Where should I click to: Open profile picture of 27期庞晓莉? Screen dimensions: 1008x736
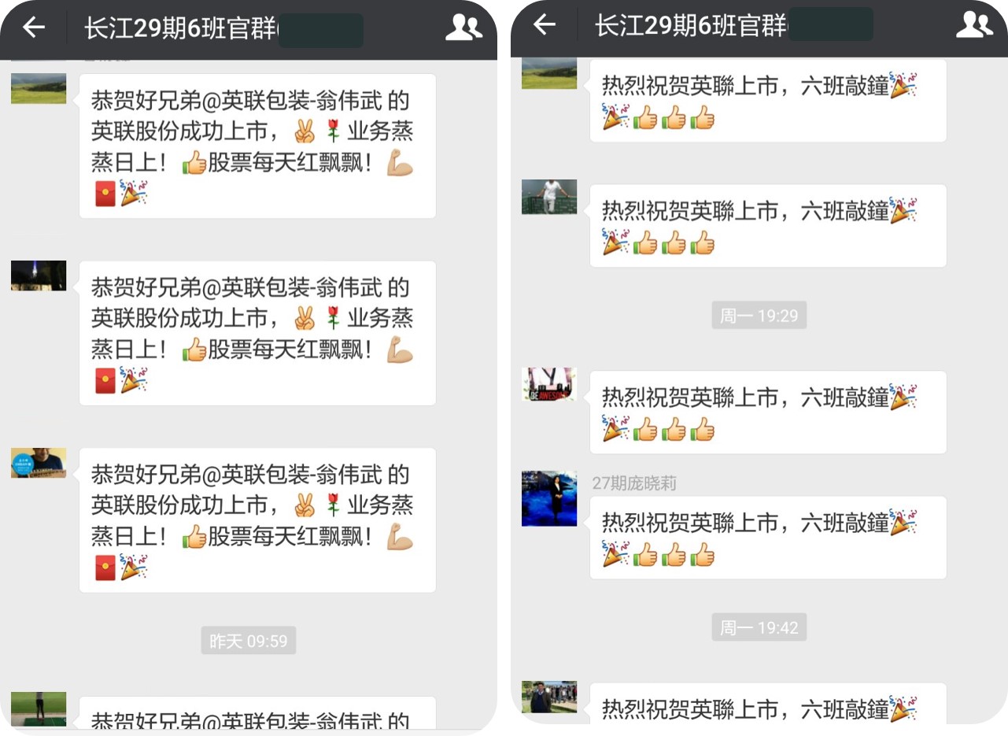(x=549, y=499)
